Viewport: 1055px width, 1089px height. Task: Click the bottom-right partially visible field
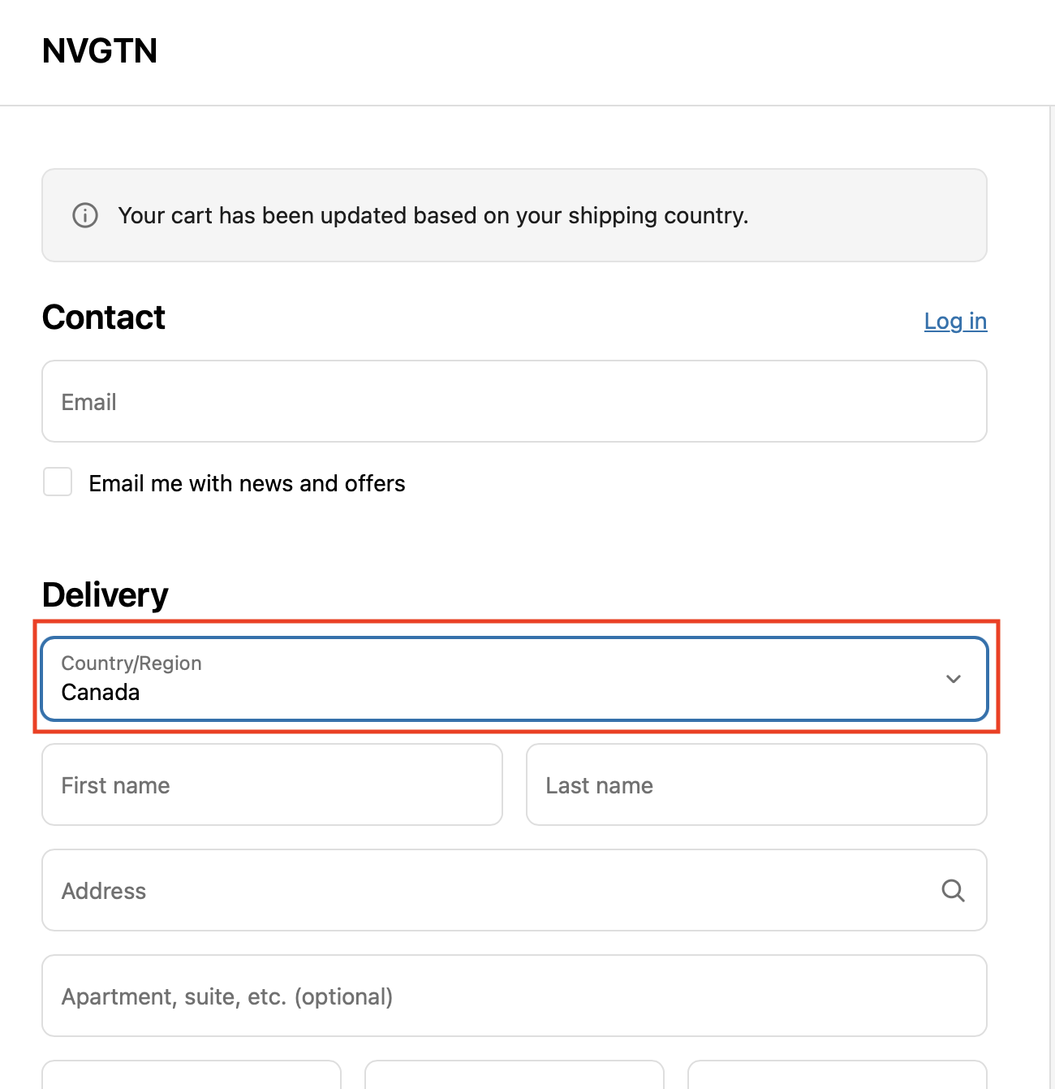pos(838,1075)
